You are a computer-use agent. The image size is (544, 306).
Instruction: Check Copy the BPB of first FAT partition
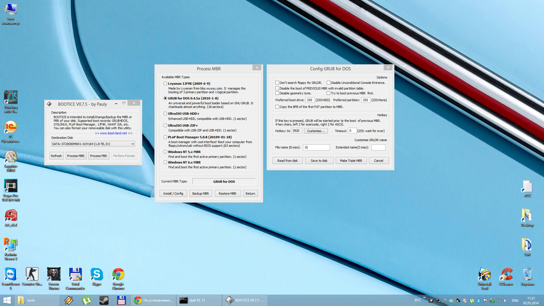277,107
